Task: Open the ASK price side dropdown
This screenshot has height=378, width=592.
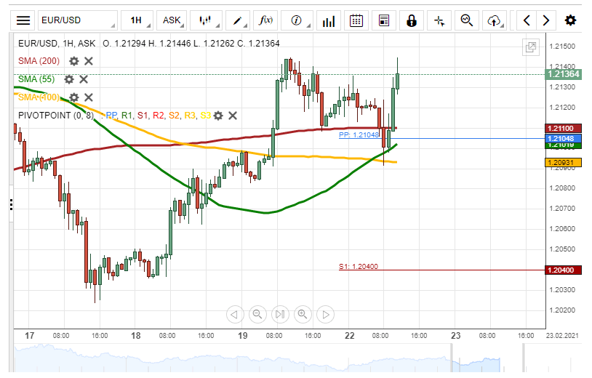Action: tap(172, 20)
